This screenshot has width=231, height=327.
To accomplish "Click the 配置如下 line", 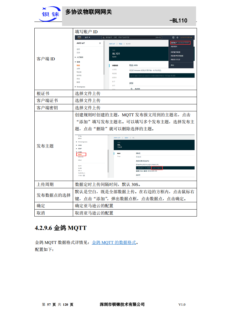I will (x=44, y=249).
